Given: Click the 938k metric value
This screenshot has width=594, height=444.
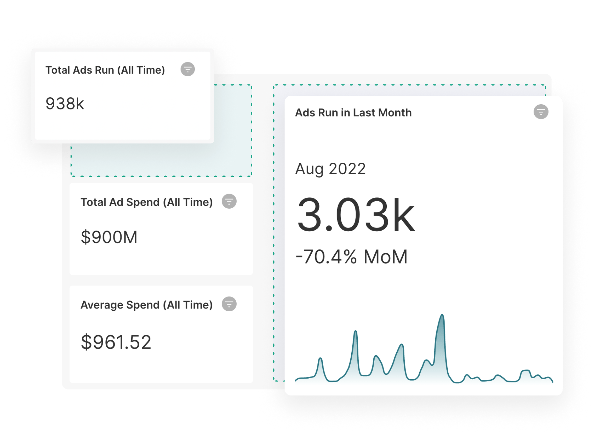Looking at the screenshot, I should point(65,104).
